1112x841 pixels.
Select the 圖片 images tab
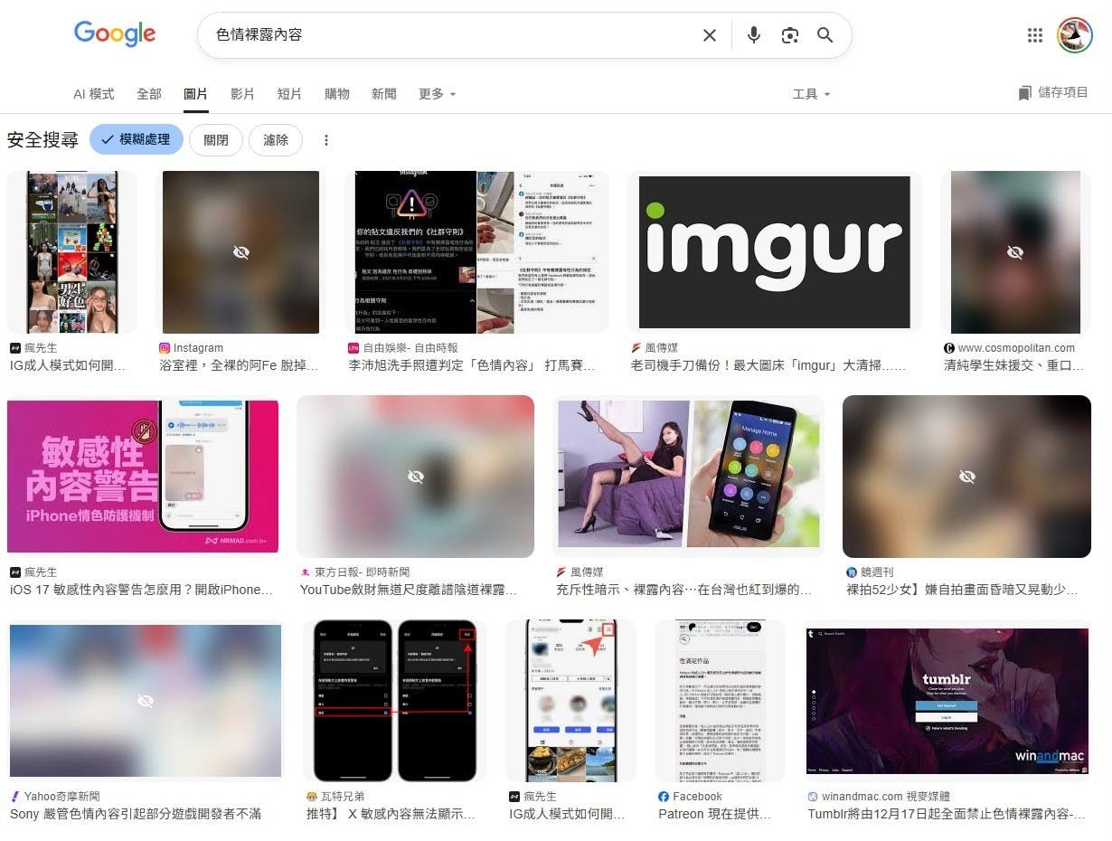196,94
